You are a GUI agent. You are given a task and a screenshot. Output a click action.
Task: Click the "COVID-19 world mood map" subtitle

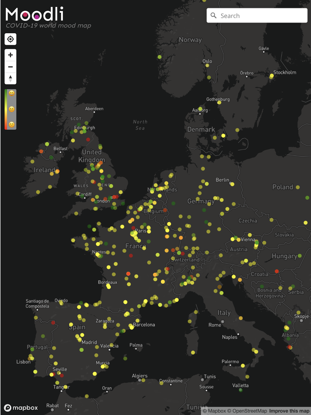(x=49, y=26)
